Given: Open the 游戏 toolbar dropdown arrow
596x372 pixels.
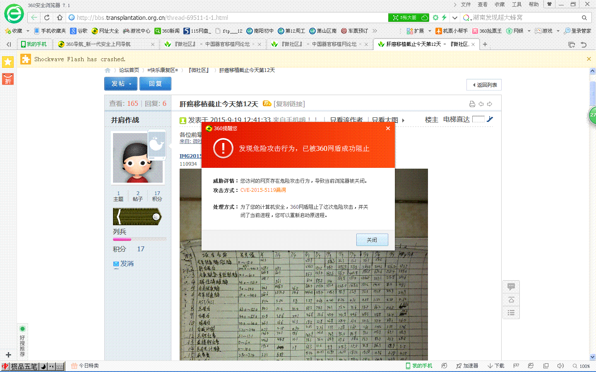Looking at the screenshot, I should coord(558,31).
